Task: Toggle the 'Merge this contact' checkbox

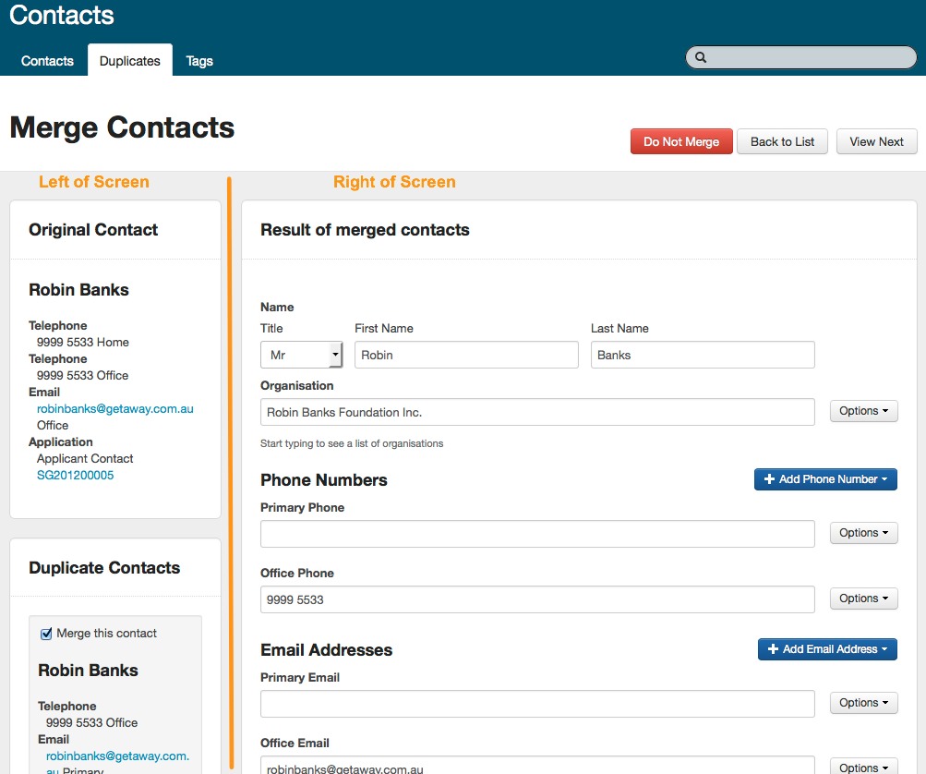Action: point(47,634)
